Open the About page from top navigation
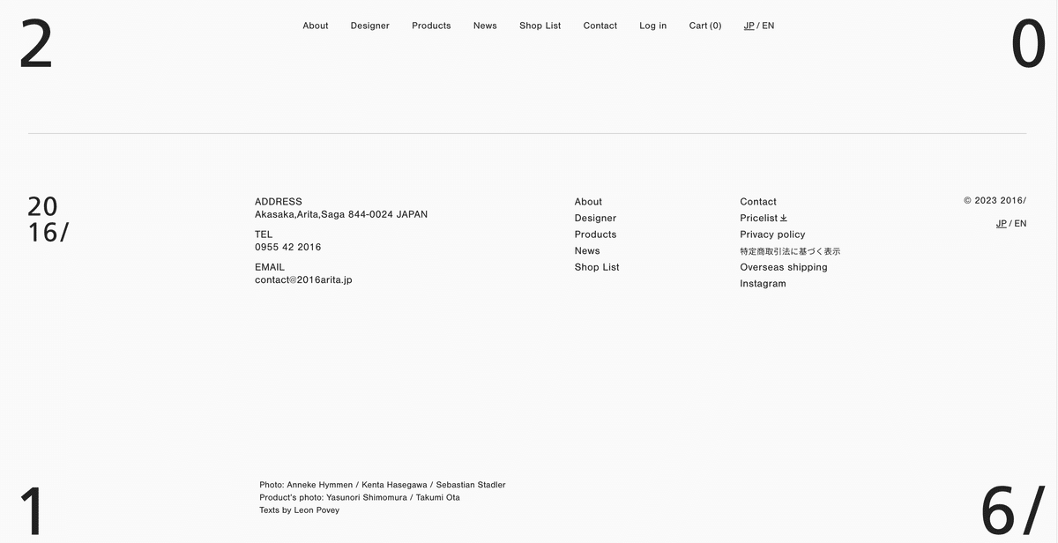Image resolution: width=1058 pixels, height=543 pixels. click(x=316, y=26)
